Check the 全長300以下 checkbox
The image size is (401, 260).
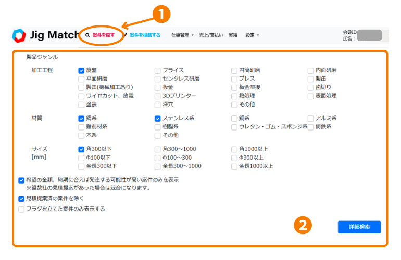click(81, 166)
